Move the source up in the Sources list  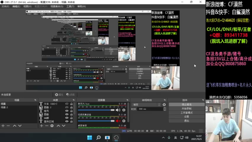click(x=58, y=126)
